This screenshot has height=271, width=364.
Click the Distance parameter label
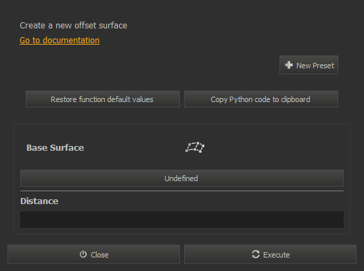39,201
